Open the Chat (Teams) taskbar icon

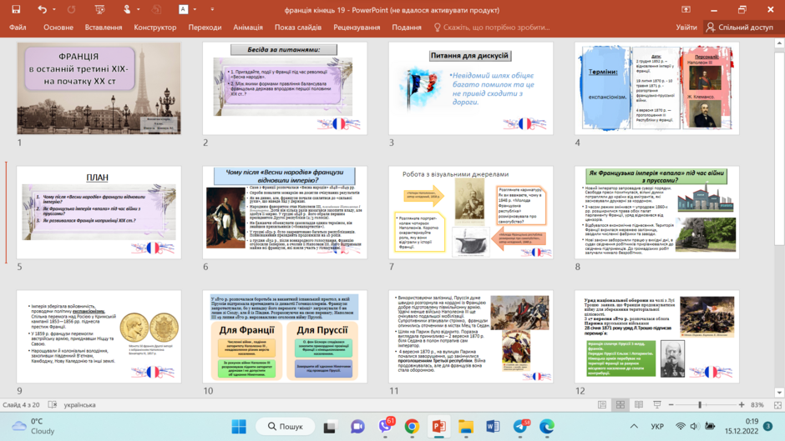357,427
